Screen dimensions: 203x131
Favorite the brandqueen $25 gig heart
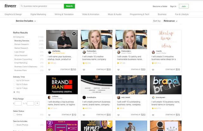[153, 115]
